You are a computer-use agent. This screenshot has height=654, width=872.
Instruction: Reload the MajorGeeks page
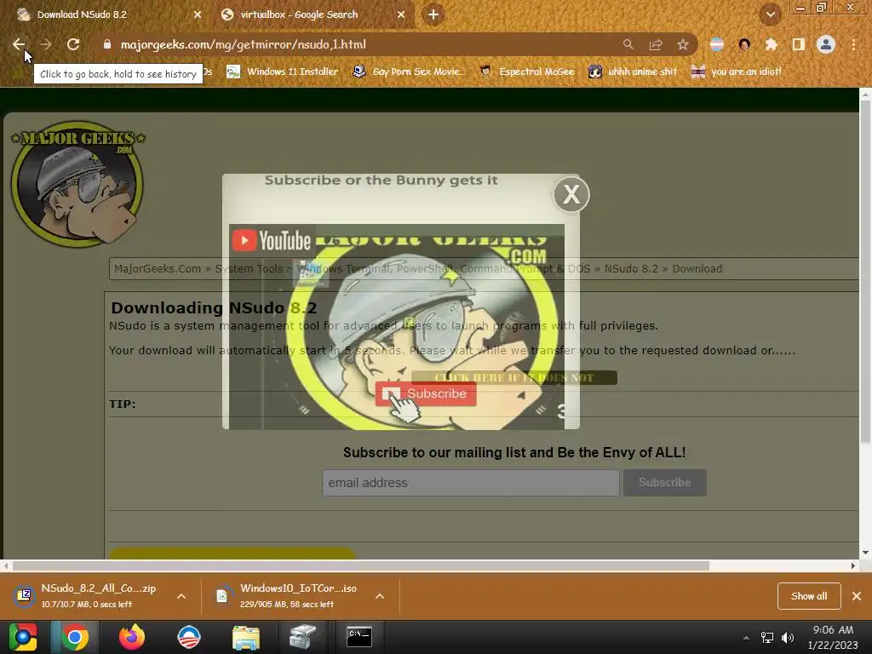(x=73, y=44)
